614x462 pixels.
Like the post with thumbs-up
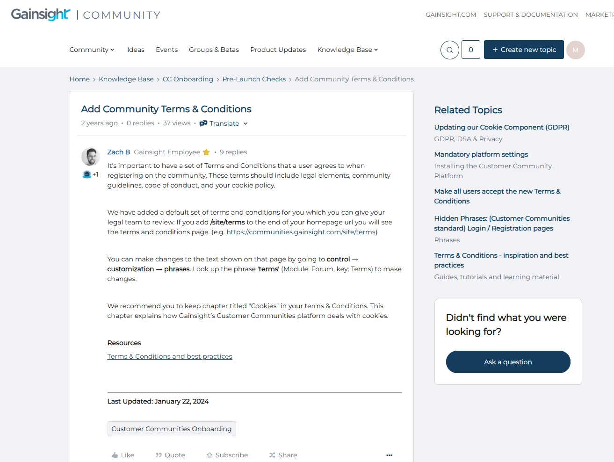(x=123, y=455)
